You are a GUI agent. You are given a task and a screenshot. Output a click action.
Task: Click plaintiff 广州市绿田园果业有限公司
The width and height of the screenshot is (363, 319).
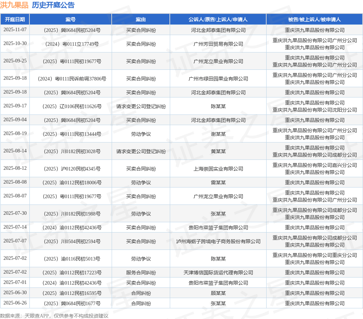218,79
